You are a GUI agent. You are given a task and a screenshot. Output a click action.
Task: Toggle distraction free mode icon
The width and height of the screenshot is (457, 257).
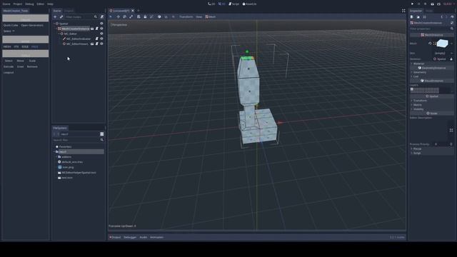[x=403, y=11]
